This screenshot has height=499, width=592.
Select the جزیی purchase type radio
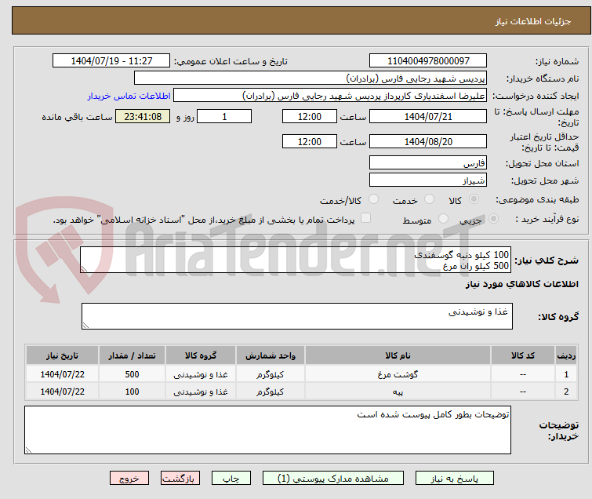point(493,219)
